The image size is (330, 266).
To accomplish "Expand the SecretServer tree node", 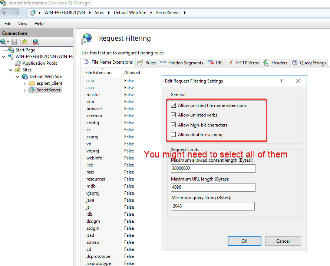I will (24, 90).
